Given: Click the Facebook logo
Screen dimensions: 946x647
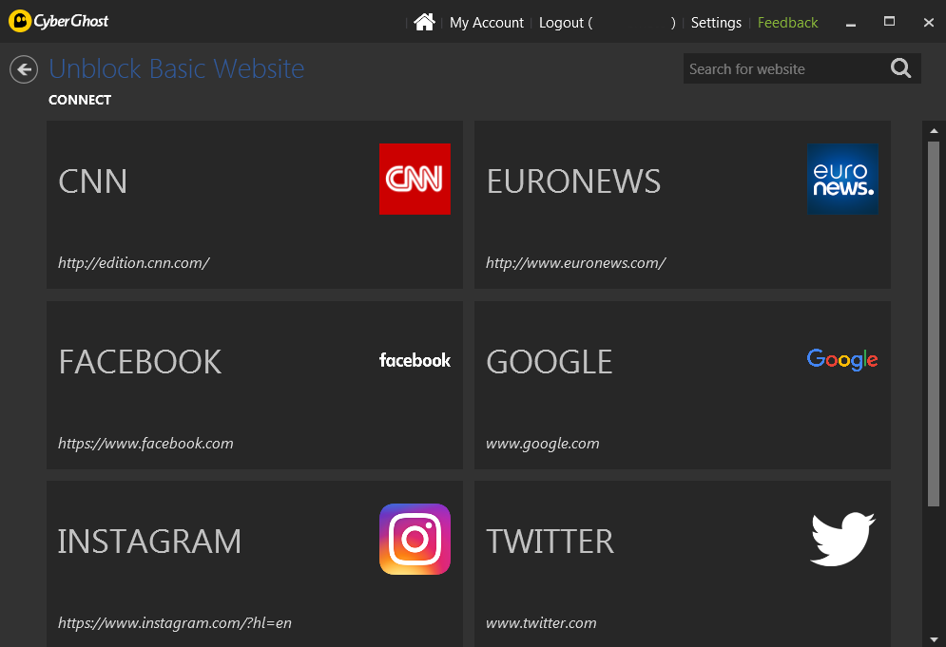Looking at the screenshot, I should (415, 360).
